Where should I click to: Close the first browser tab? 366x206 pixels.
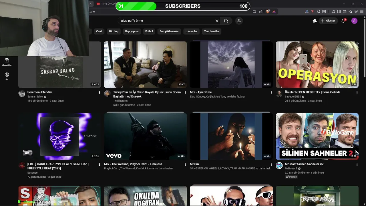[x=90, y=4]
